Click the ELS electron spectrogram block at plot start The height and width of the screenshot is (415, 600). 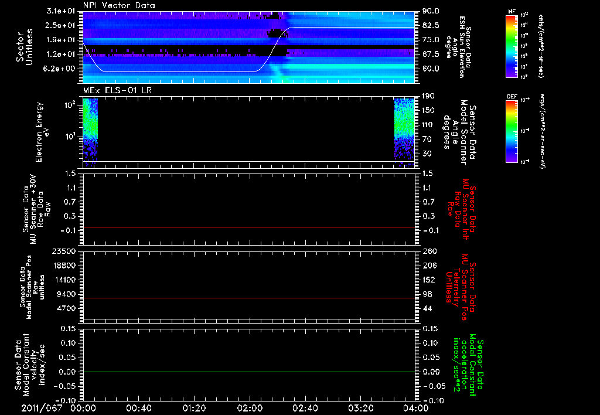tap(90, 132)
